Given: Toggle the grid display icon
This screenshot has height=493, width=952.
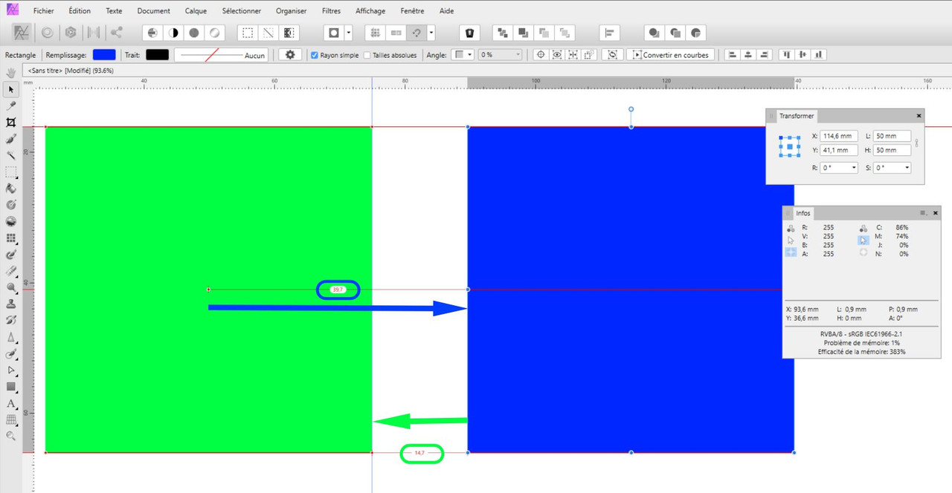Looking at the screenshot, I should pos(376,33).
